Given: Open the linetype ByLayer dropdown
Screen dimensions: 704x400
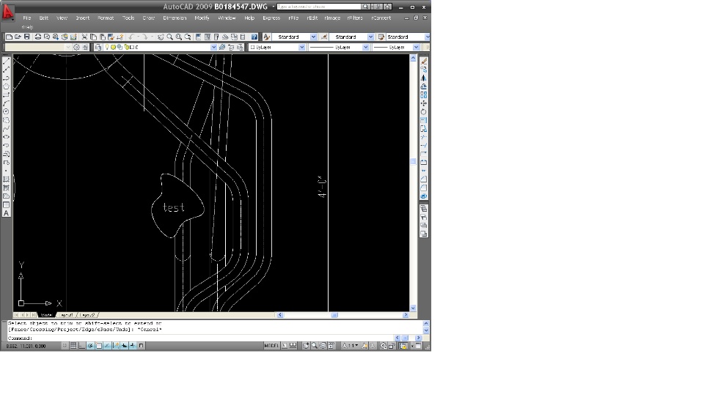Looking at the screenshot, I should pos(365,47).
